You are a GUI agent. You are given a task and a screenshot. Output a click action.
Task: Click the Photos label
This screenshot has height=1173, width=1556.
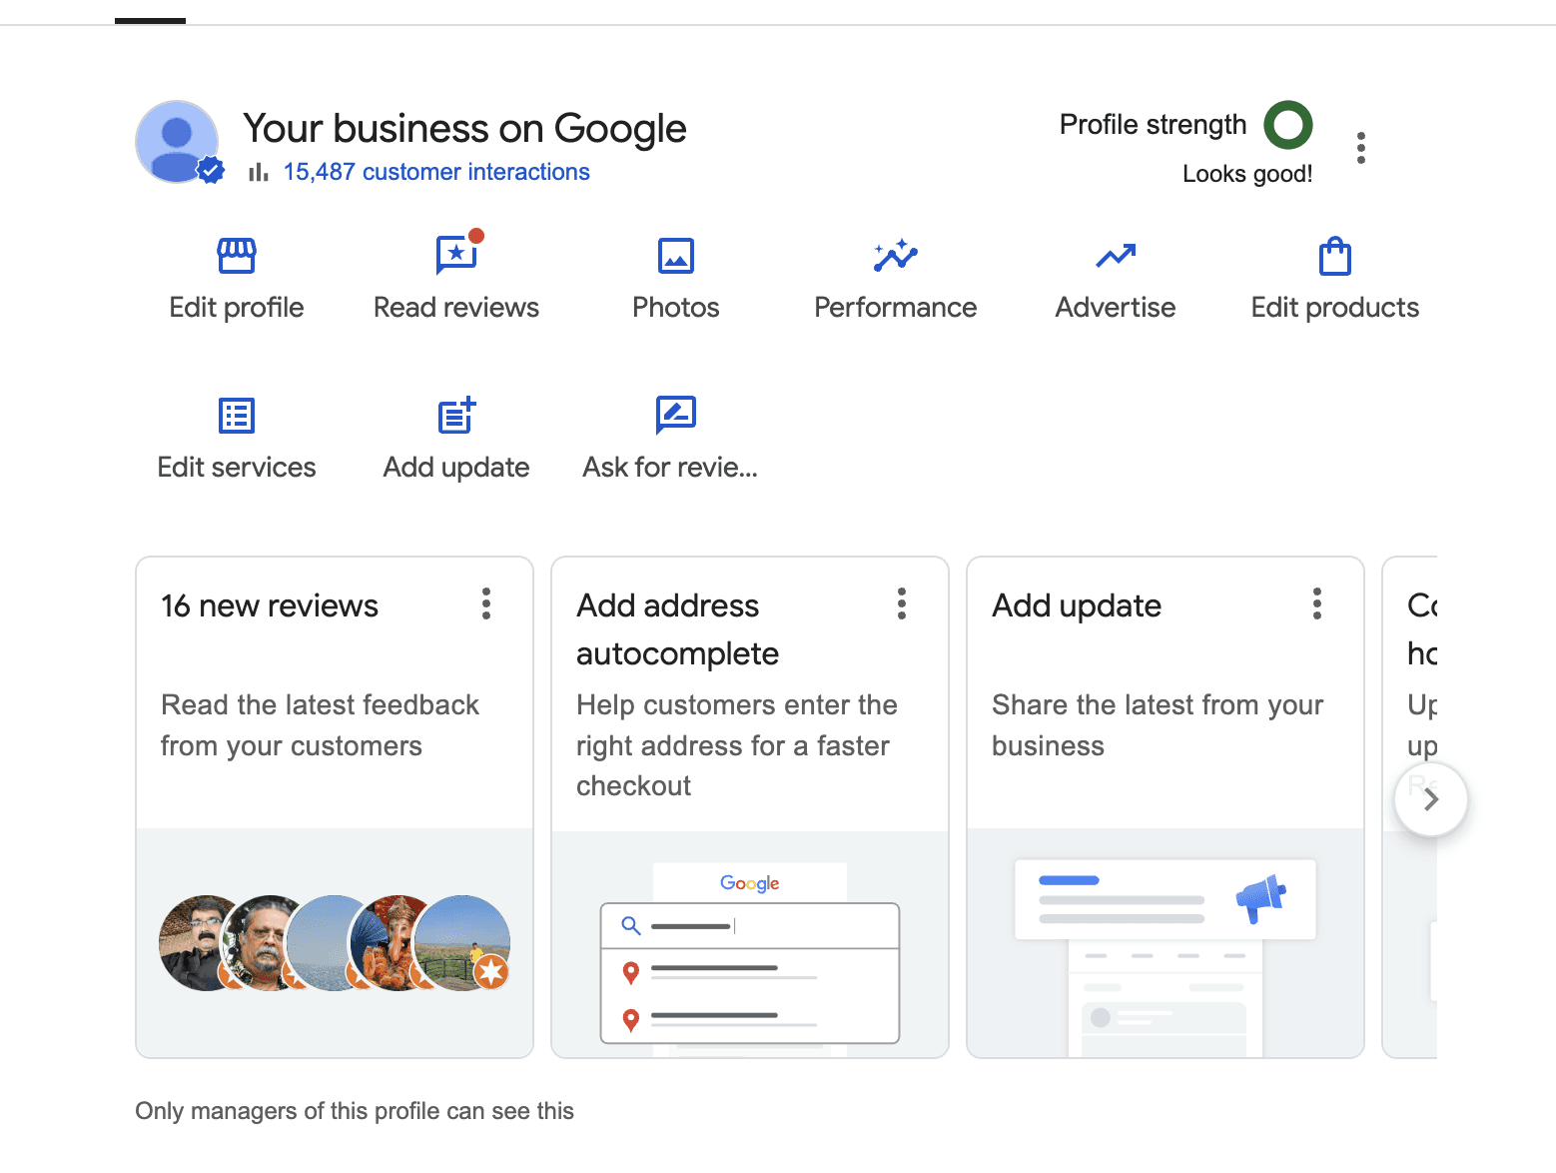tap(676, 308)
